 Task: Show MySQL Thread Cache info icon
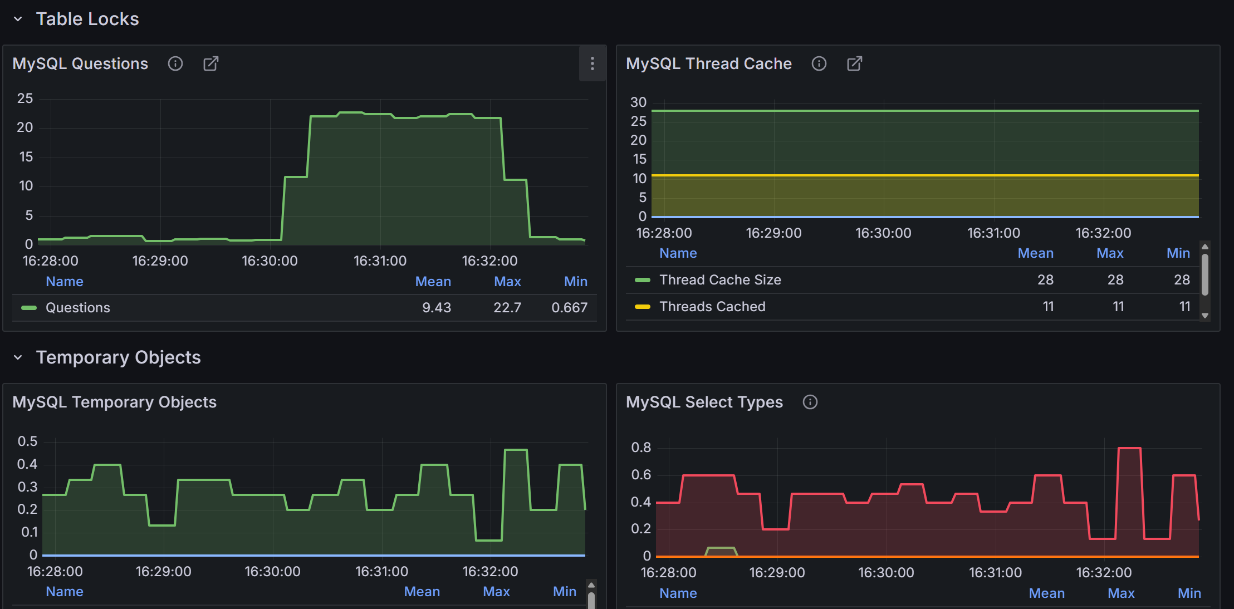coord(819,63)
